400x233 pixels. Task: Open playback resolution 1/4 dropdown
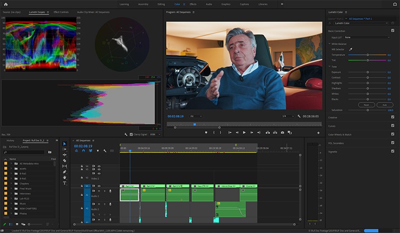288,116
